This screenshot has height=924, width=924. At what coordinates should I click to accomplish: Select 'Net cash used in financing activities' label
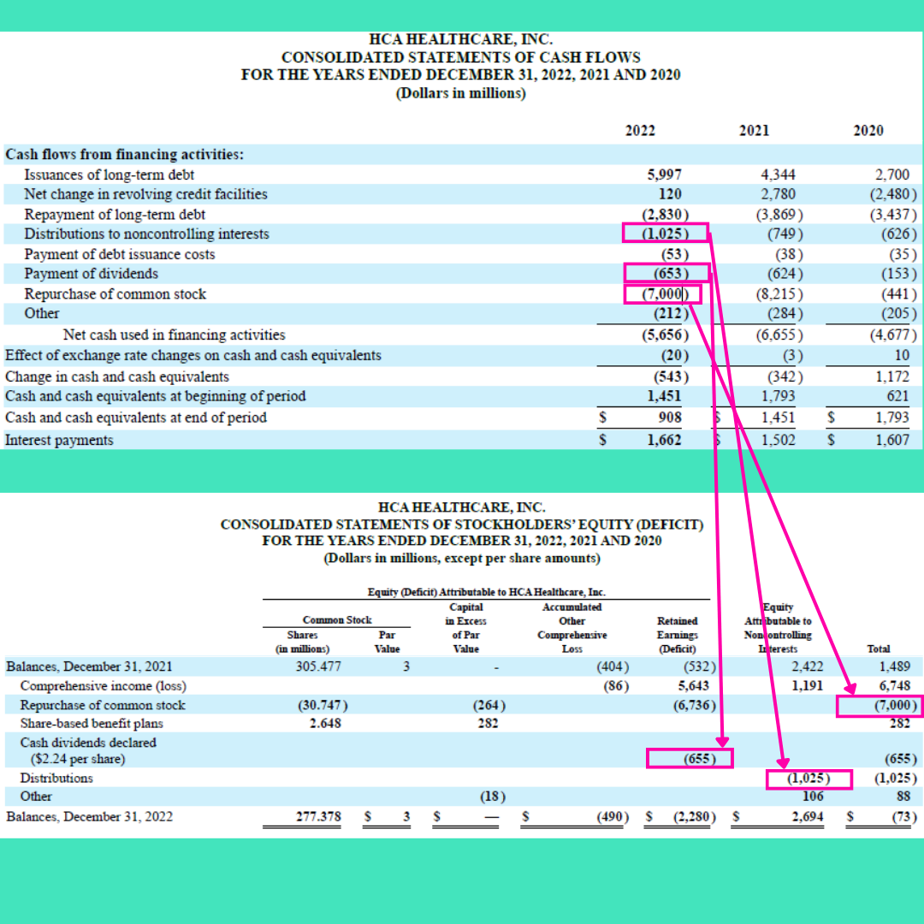click(174, 335)
